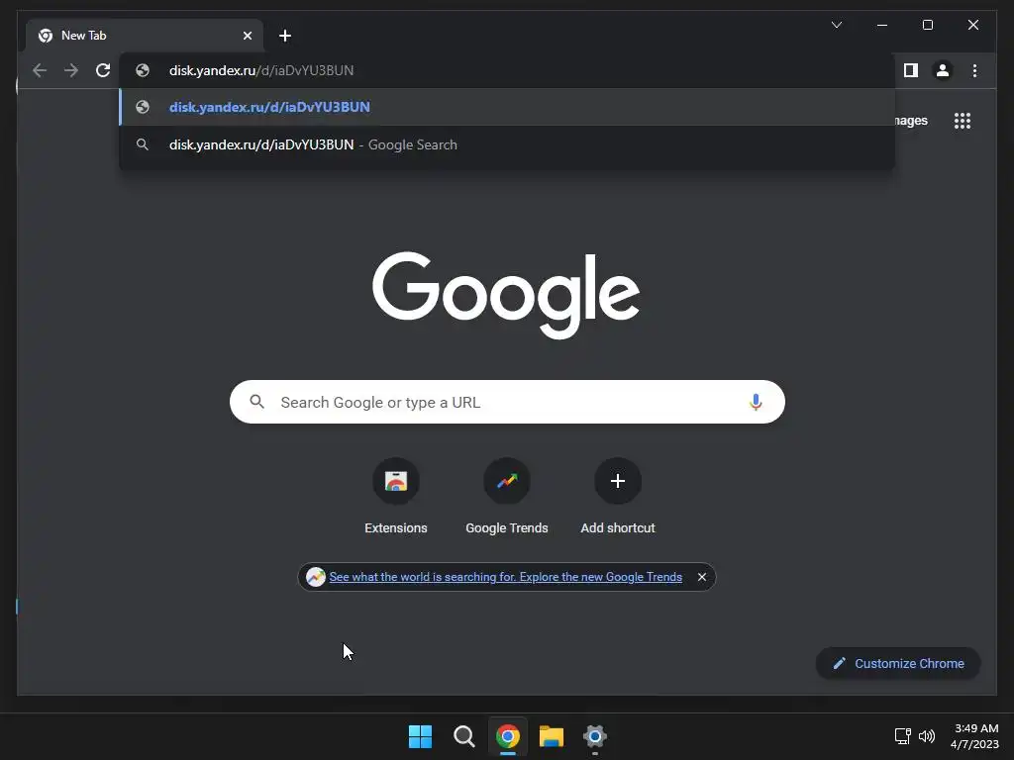The height and width of the screenshot is (760, 1014).
Task: Minimize the Chrome window
Action: click(x=882, y=25)
